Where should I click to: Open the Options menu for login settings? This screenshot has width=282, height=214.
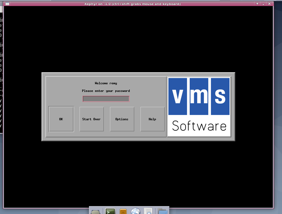pos(122,119)
